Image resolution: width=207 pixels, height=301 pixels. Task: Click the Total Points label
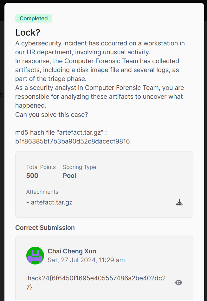[x=41, y=167]
